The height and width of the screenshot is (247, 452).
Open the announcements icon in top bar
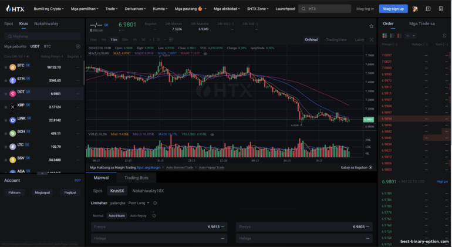[428, 9]
